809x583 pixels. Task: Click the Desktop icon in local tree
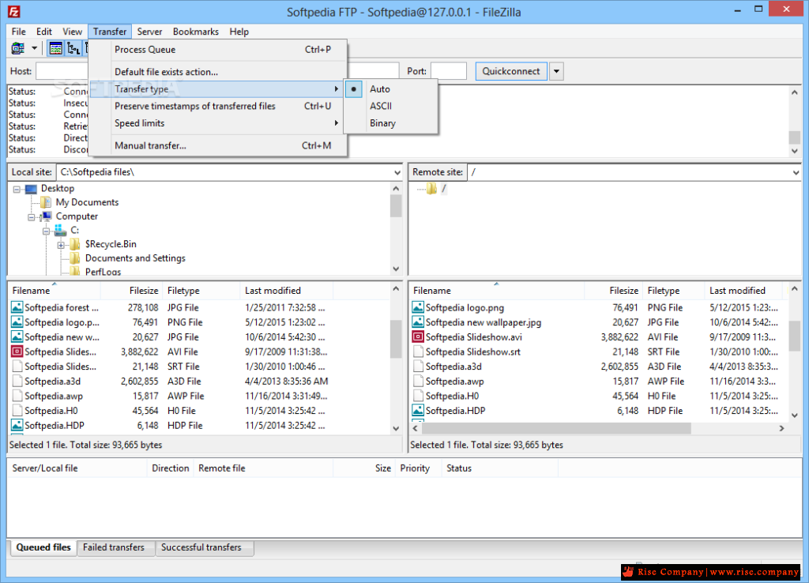click(31, 189)
